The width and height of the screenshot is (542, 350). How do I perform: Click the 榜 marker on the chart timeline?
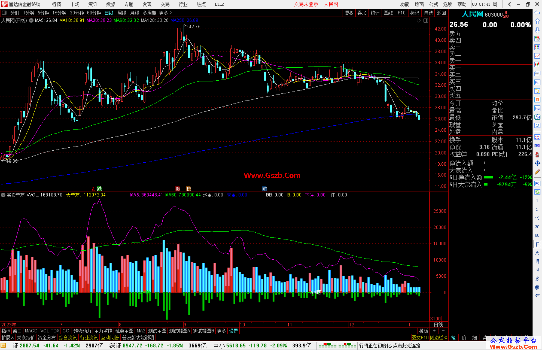[x=189, y=189]
